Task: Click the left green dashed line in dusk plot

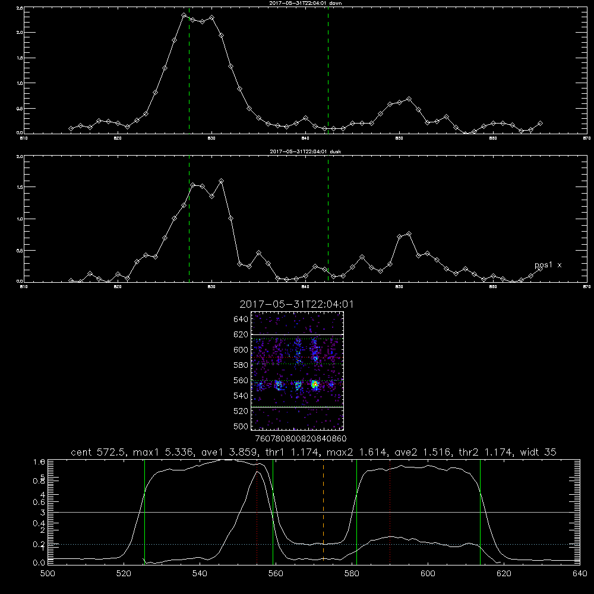Action: point(189,219)
